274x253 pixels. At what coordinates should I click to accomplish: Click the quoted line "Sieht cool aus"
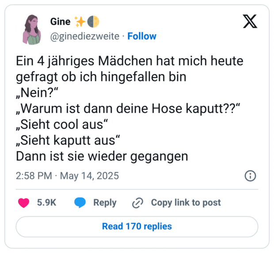pos(62,124)
